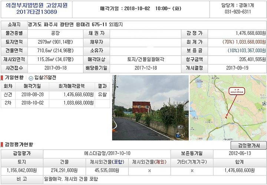The height and width of the screenshot is (185, 267).
Task: Select the (70%) 1,033,668,000원 minimum price
Action: (x=244, y=42)
